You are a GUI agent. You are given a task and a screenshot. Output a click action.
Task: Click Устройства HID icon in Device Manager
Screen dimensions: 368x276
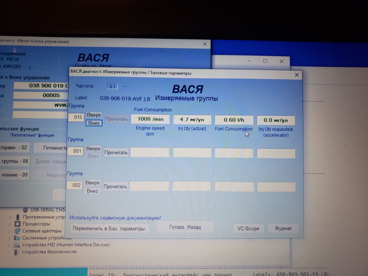pyautogui.click(x=16, y=245)
